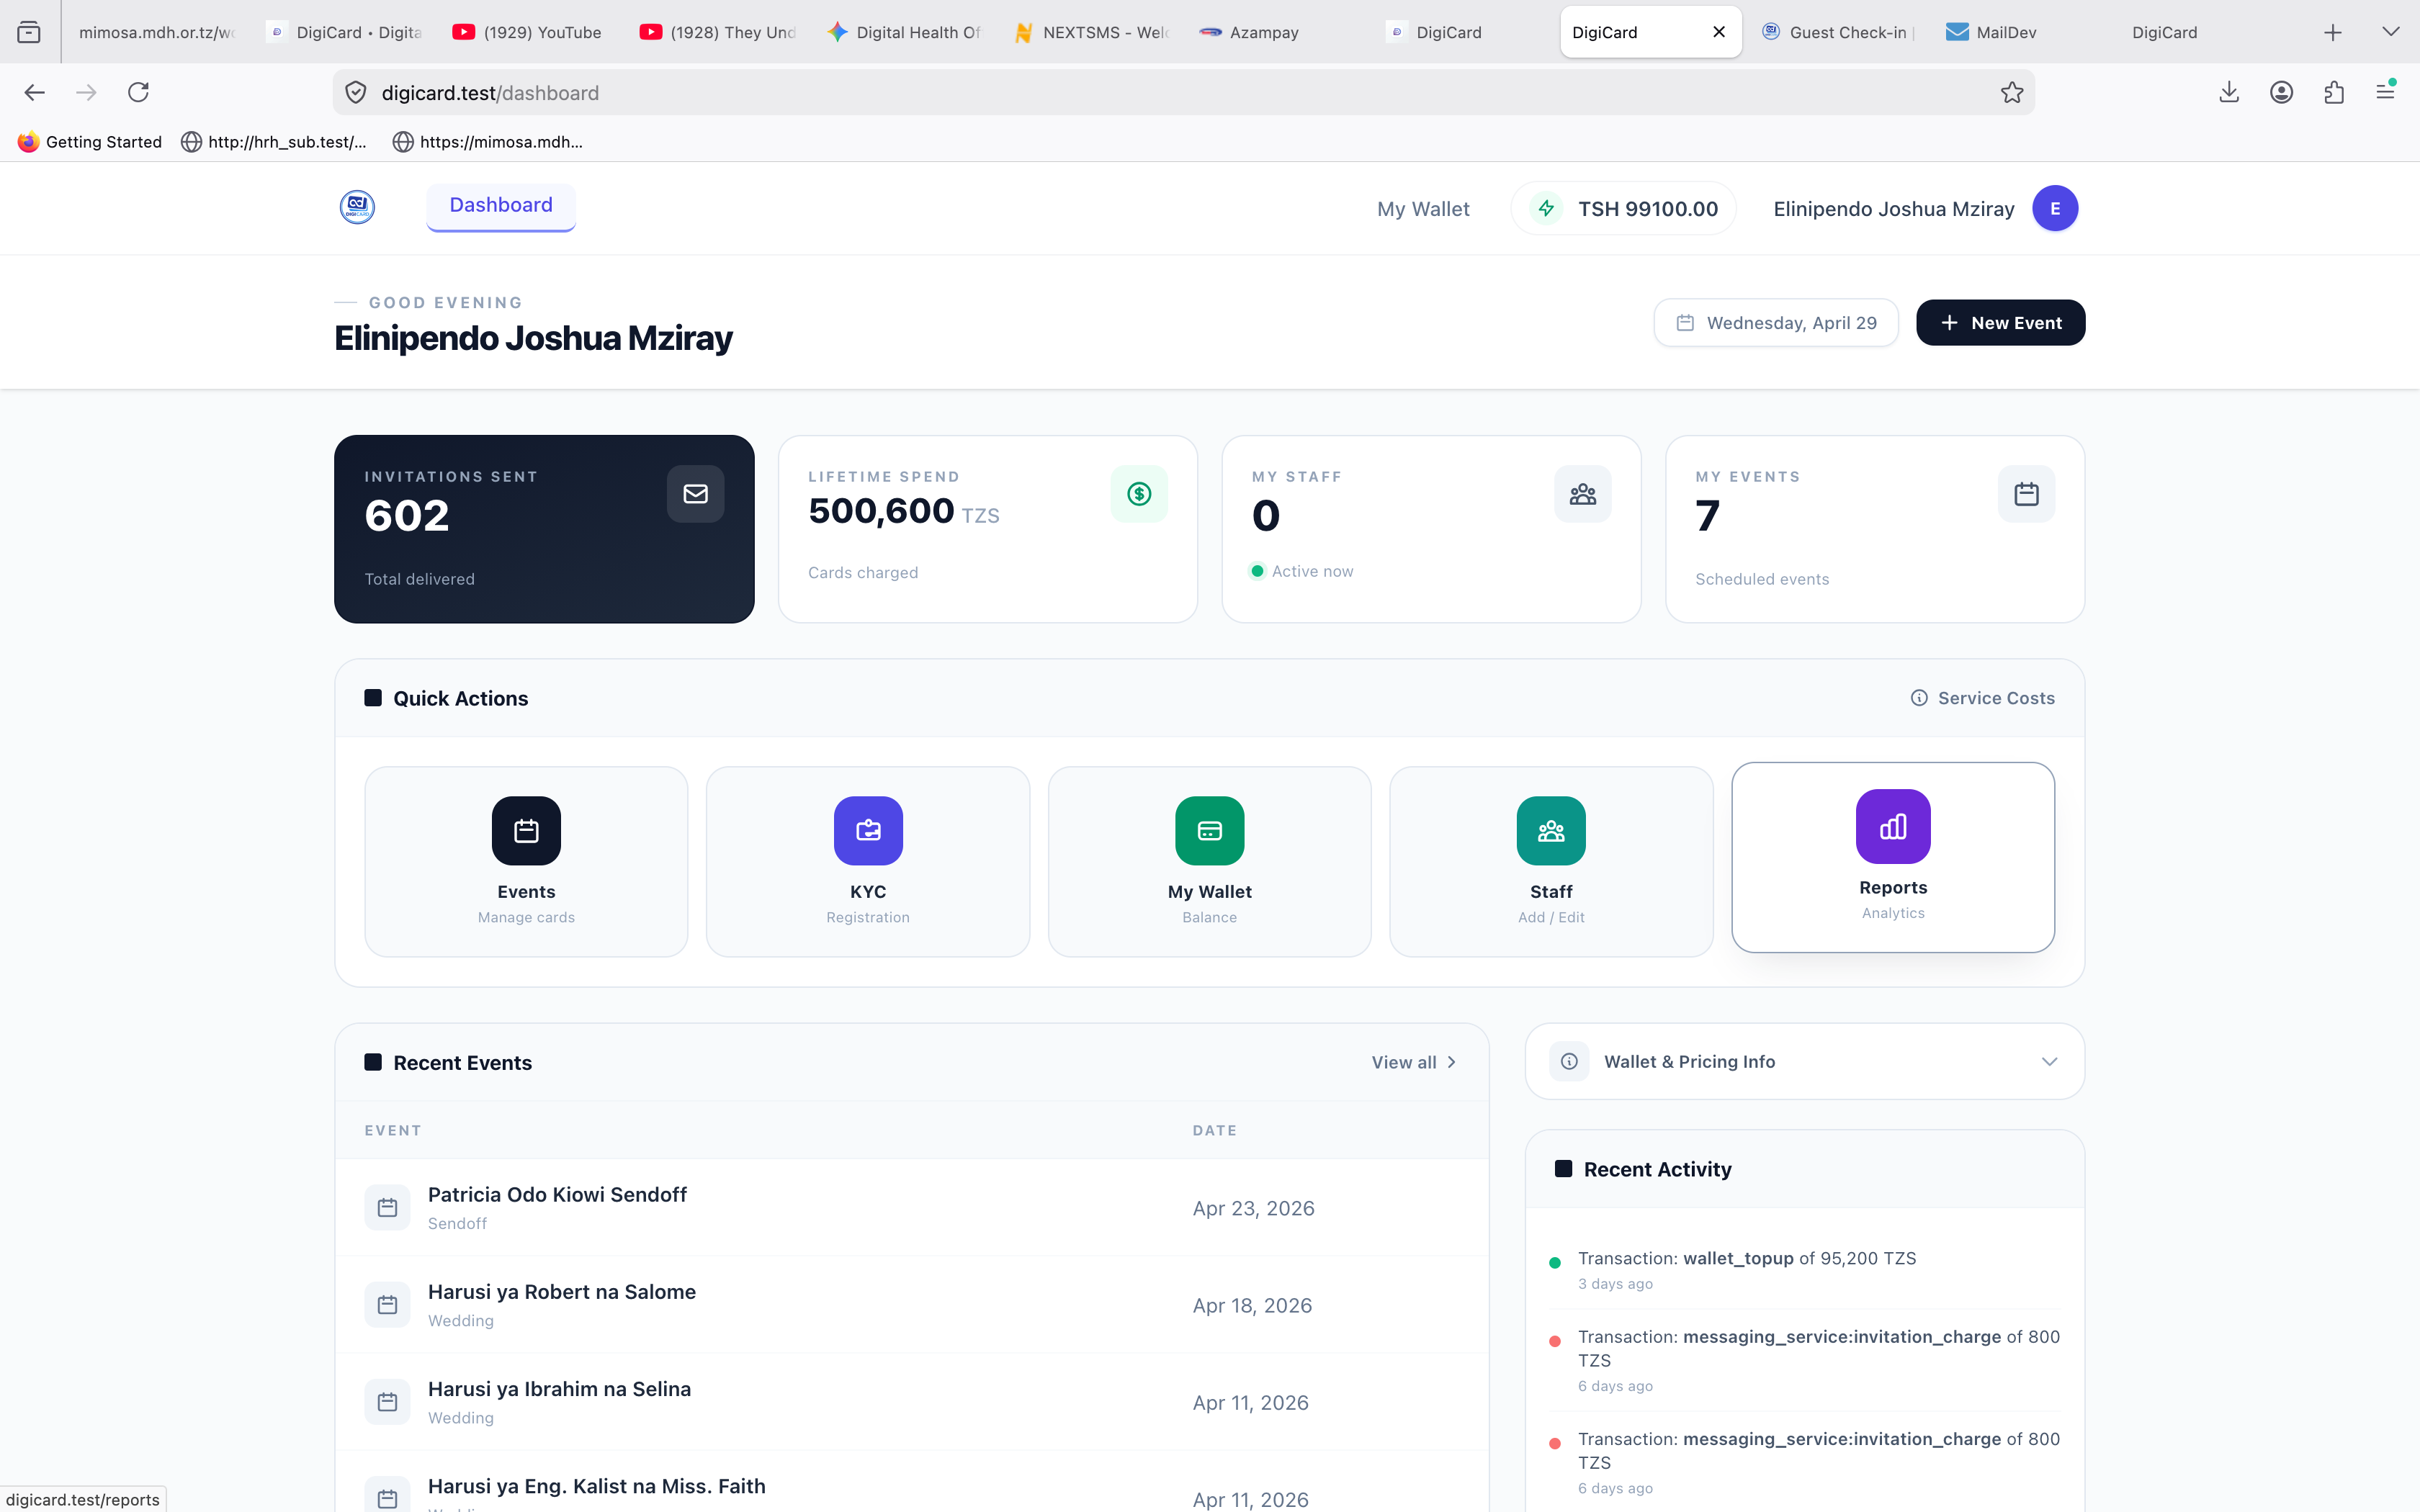
Task: Open a new browser tab
Action: pos(2333,32)
